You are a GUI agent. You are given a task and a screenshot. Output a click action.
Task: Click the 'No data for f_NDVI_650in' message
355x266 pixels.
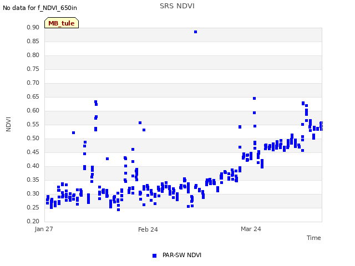point(40,8)
